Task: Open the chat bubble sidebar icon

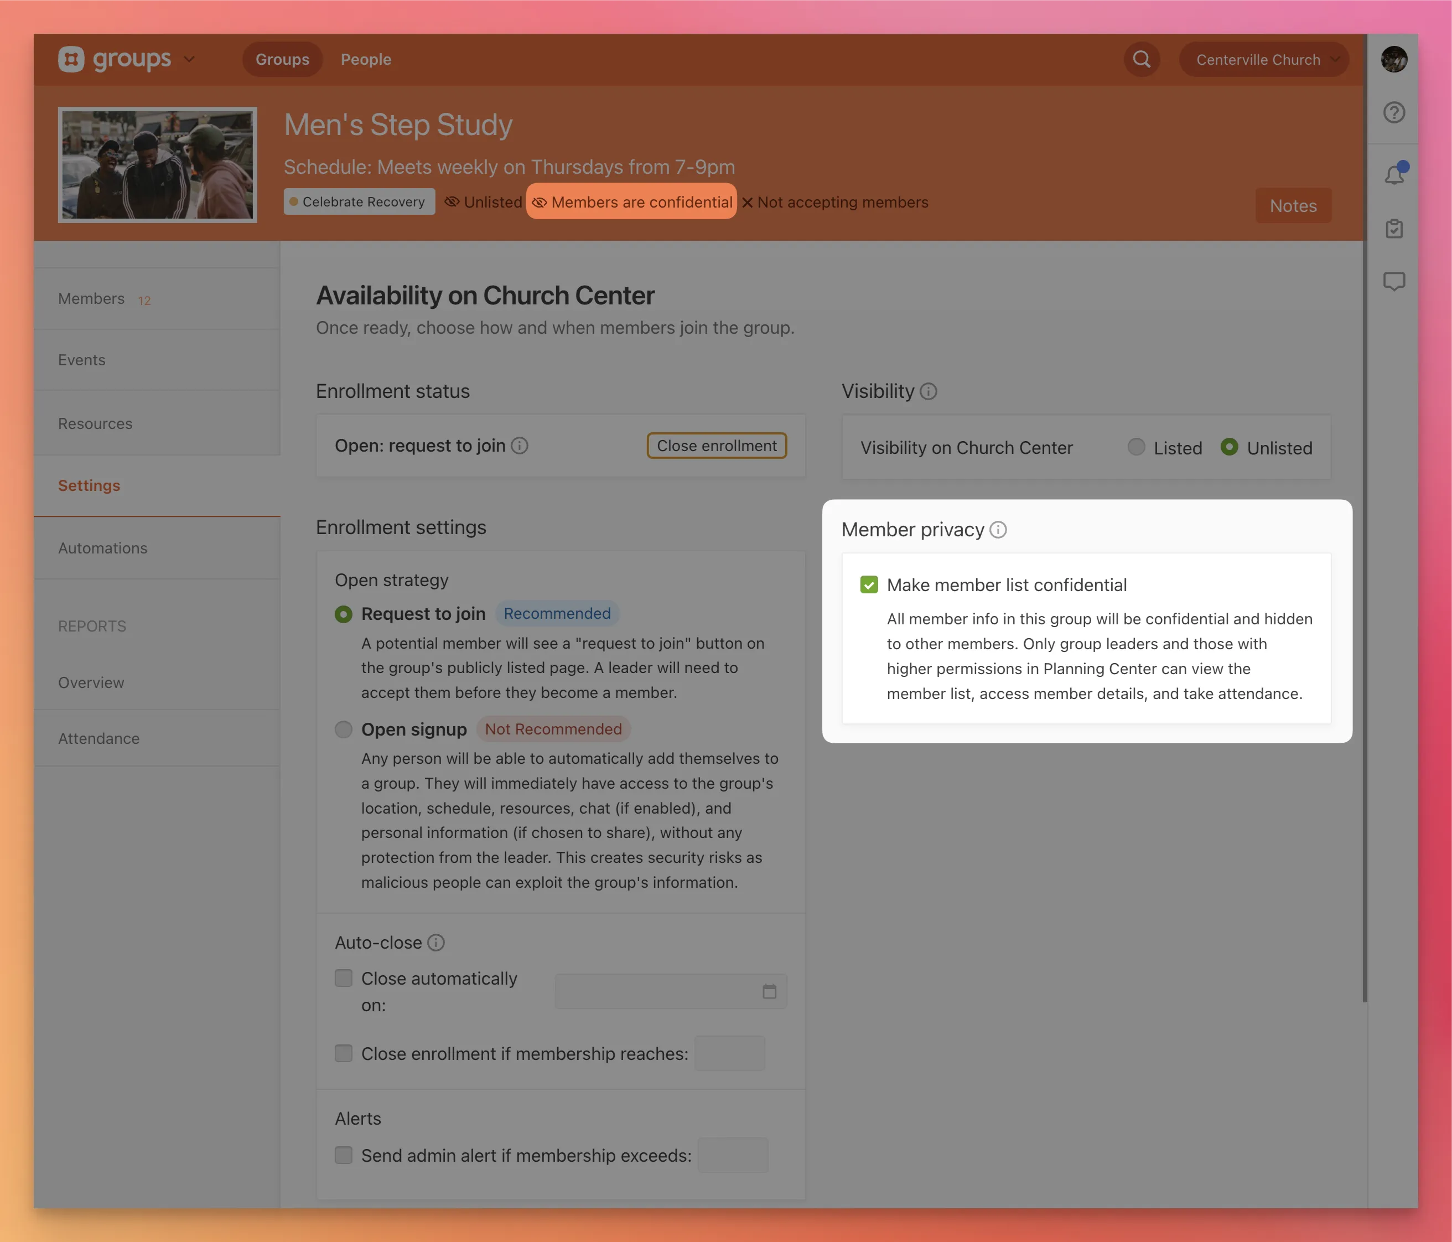Action: click(x=1394, y=282)
